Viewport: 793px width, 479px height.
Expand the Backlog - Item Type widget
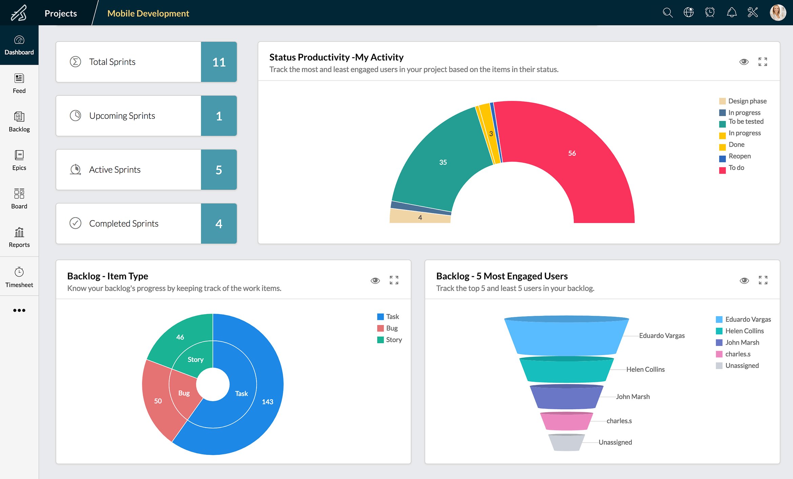pyautogui.click(x=394, y=280)
